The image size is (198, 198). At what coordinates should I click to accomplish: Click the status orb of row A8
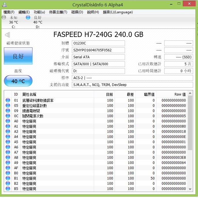pos(8,157)
